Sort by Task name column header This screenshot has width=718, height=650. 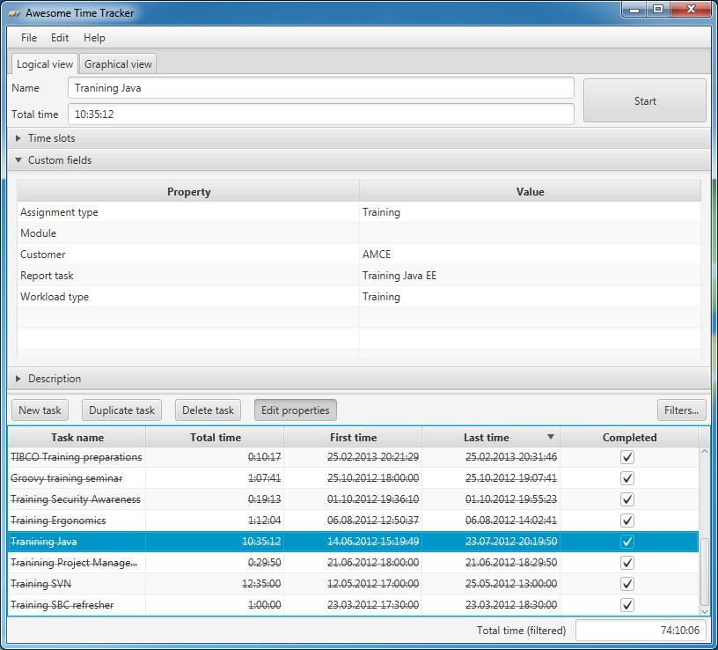pyautogui.click(x=77, y=438)
